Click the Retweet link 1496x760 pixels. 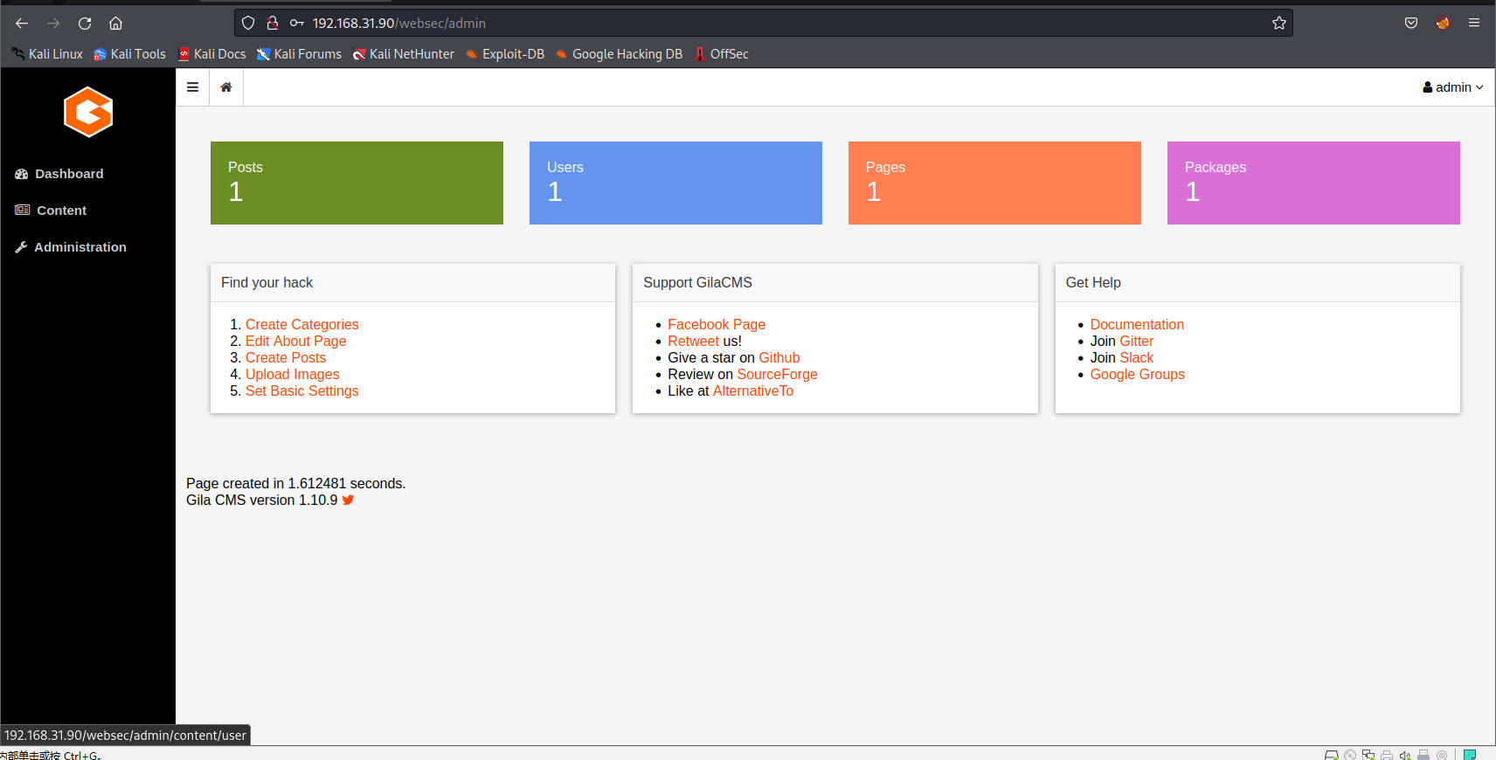[693, 342]
